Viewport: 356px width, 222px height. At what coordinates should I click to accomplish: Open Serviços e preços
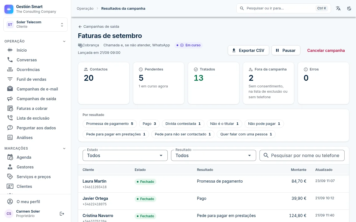click(x=36, y=177)
